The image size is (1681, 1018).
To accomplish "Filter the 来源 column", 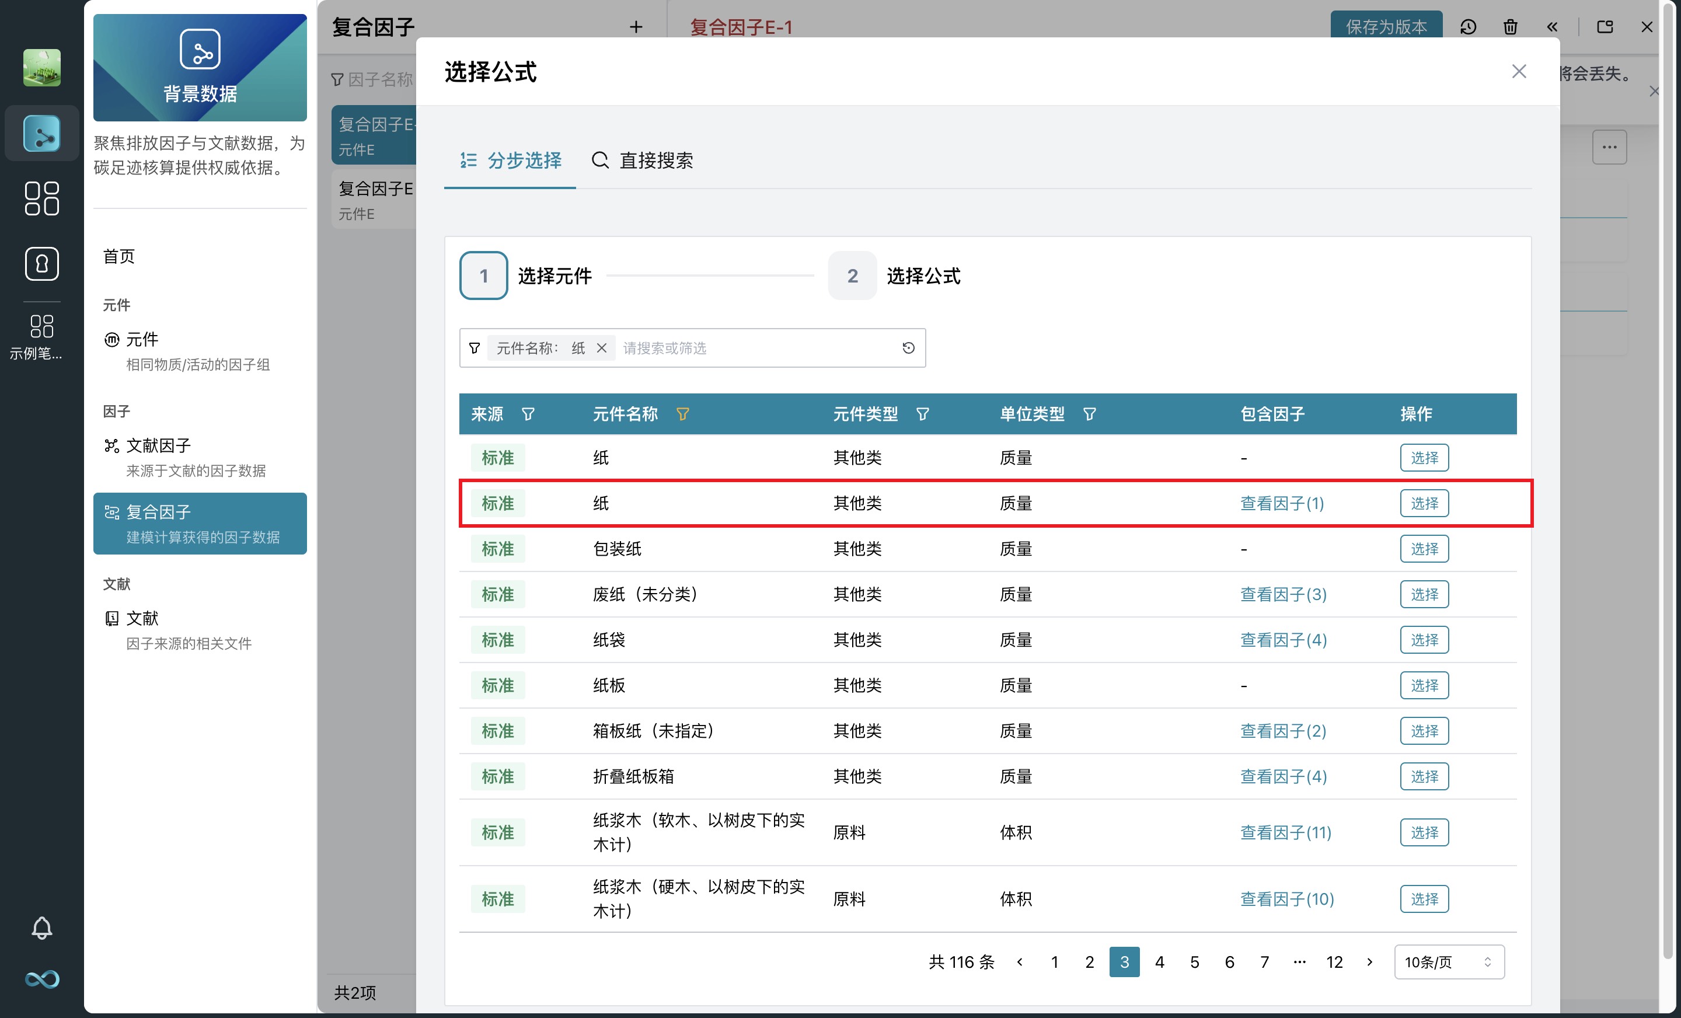I will coord(528,414).
